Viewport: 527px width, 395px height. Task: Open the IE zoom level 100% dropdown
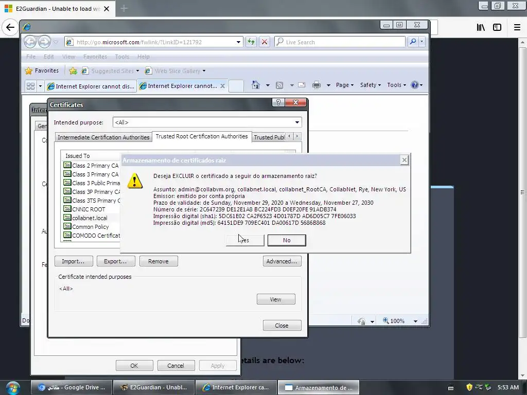tap(415, 321)
